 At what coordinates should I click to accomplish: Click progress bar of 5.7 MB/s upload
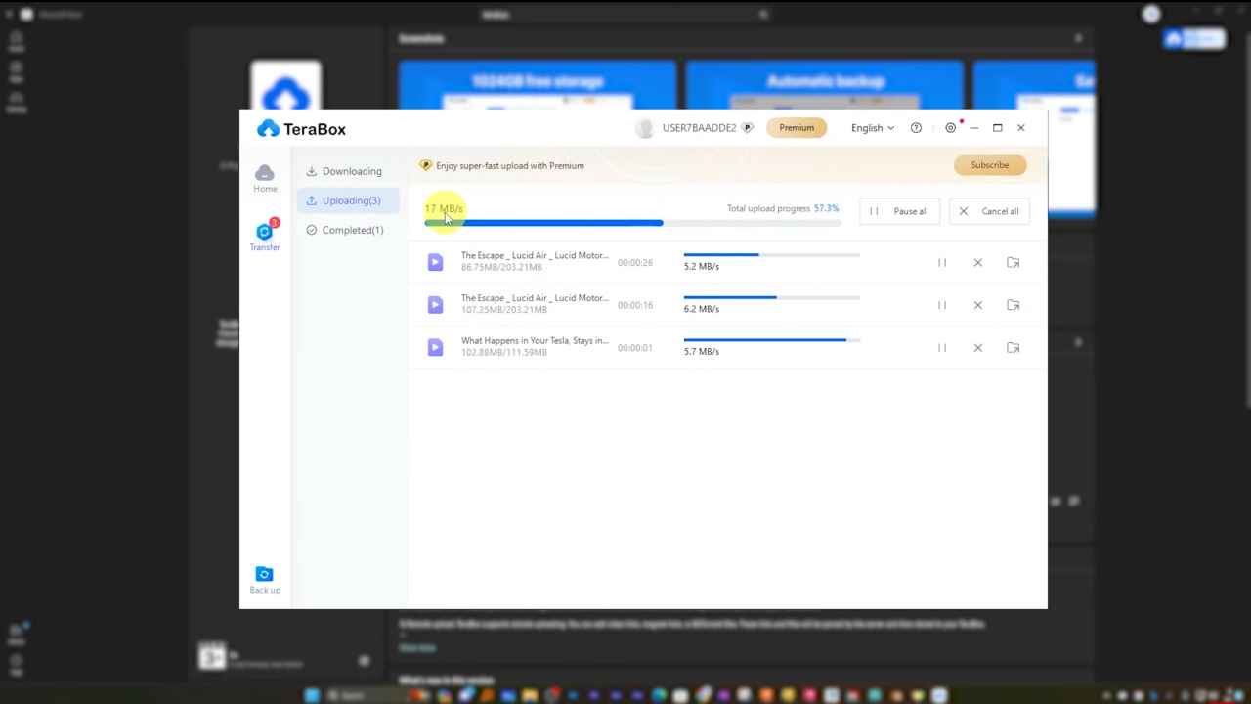click(771, 340)
